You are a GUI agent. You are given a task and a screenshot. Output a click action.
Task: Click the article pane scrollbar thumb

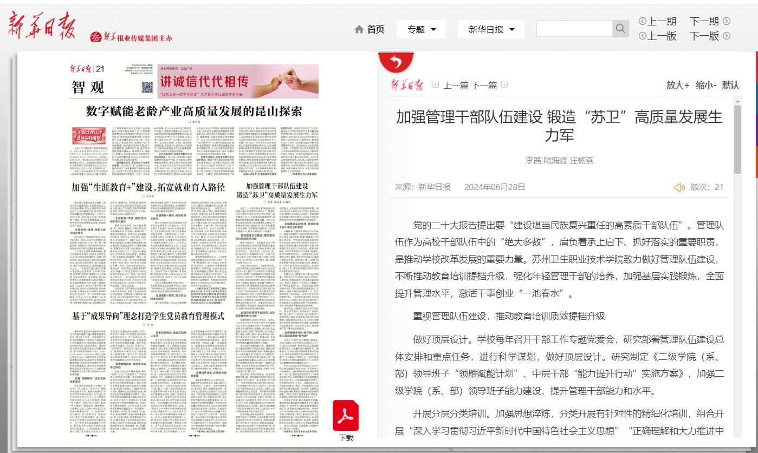pyautogui.click(x=737, y=140)
